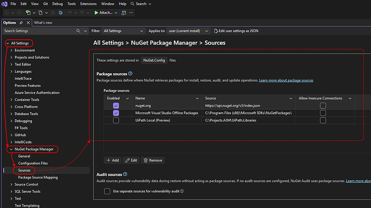
Task: Click the Save floppy disk icon
Action: pos(53,13)
